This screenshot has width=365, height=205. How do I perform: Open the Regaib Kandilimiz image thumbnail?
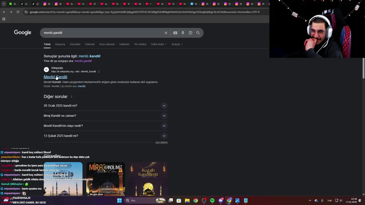(x=148, y=179)
